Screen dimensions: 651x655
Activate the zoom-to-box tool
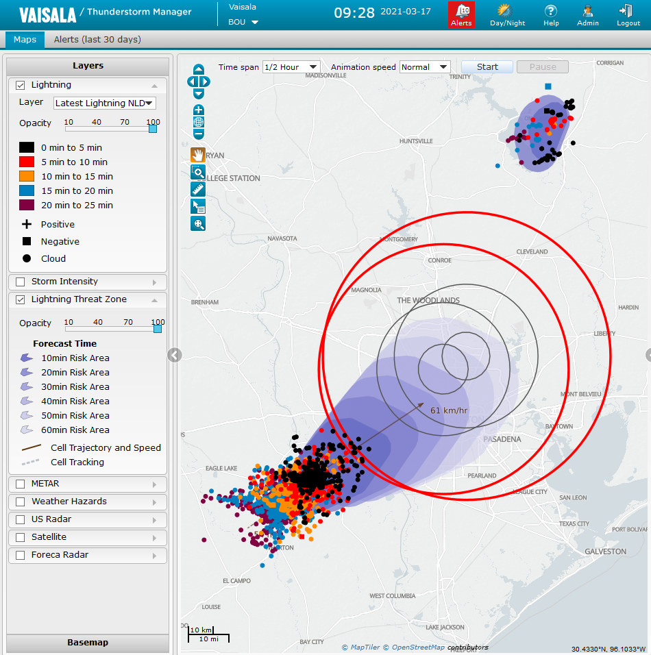pos(198,172)
